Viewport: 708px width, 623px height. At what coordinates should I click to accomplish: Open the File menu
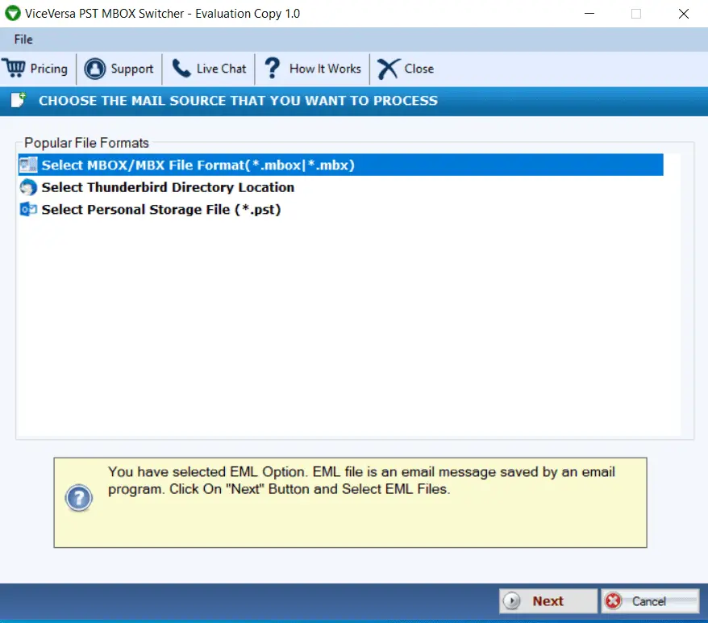(23, 40)
